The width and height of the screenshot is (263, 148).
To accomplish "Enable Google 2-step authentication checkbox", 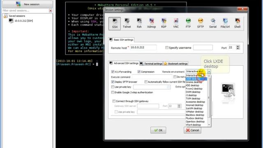I will (113, 92).
